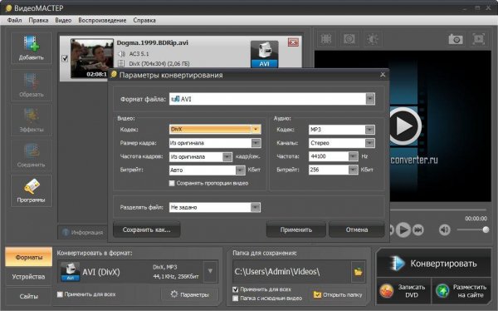Click the Соединить join tool
498x311 pixels.
point(32,155)
